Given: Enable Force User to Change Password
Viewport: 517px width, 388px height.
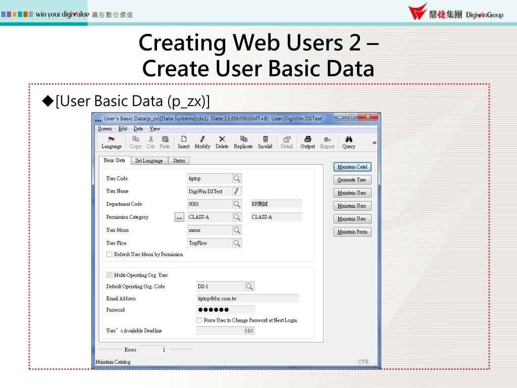Looking at the screenshot, I should [199, 320].
